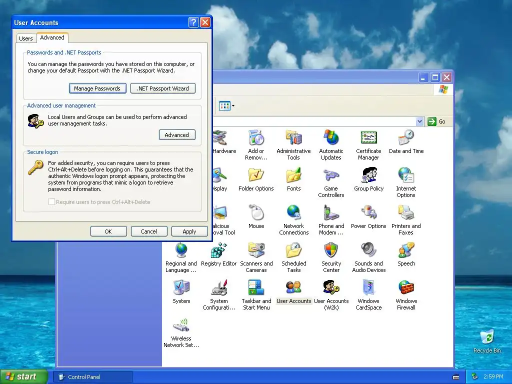Image resolution: width=512 pixels, height=384 pixels.
Task: Open Folder Options icon
Action: click(256, 175)
